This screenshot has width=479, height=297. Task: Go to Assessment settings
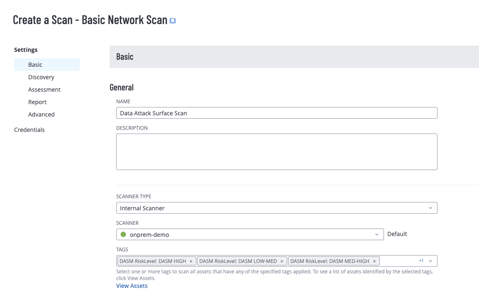tap(44, 90)
